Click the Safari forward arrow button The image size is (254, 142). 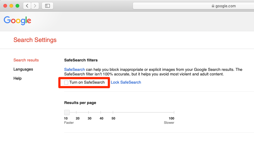tap(35, 6)
